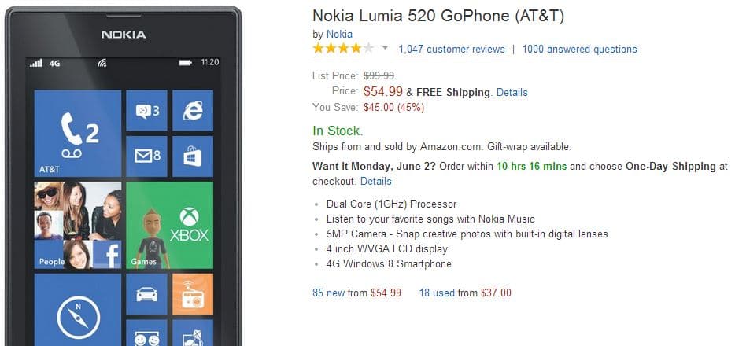Click the car drive tile

146,294
